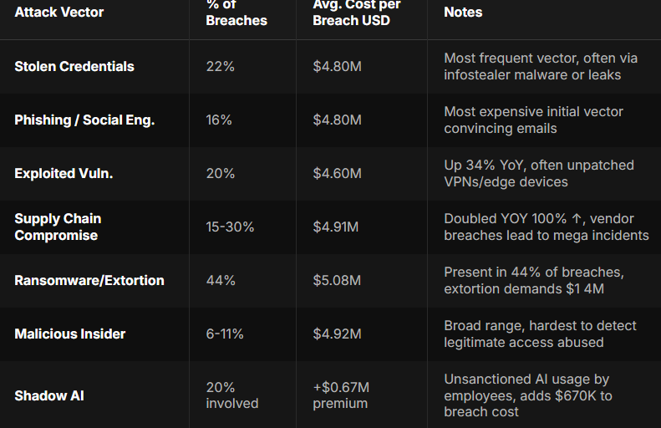The height and width of the screenshot is (428, 661).
Task: Select the Phishing / Social Eng. row label
Action: pyautogui.click(x=84, y=120)
